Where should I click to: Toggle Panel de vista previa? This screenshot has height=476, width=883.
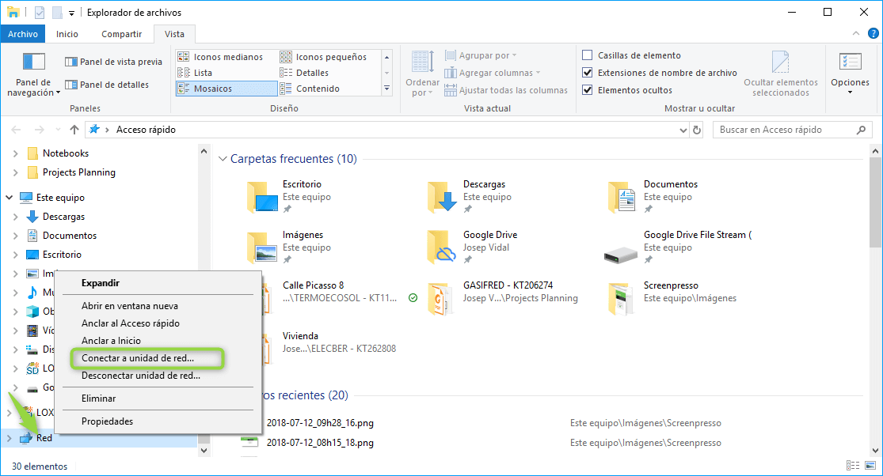click(x=113, y=62)
